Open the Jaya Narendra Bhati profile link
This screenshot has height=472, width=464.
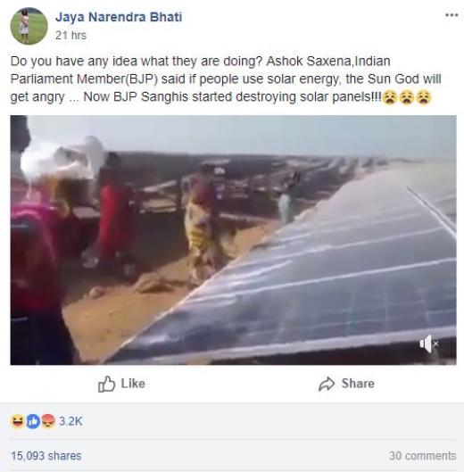pos(119,17)
